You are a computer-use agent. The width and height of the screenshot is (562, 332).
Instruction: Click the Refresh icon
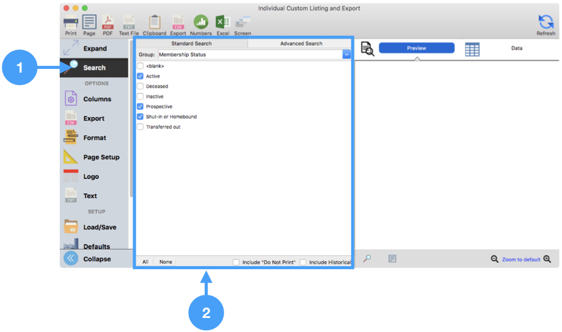coord(546,23)
